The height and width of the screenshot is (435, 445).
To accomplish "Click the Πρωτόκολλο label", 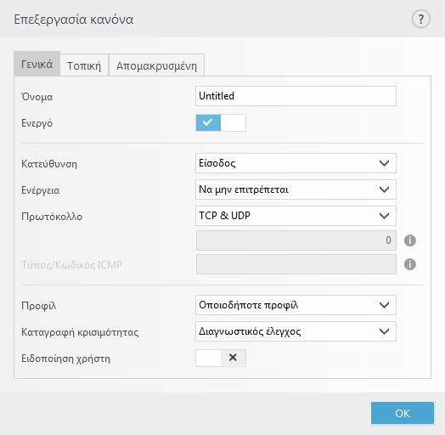I will (52, 217).
